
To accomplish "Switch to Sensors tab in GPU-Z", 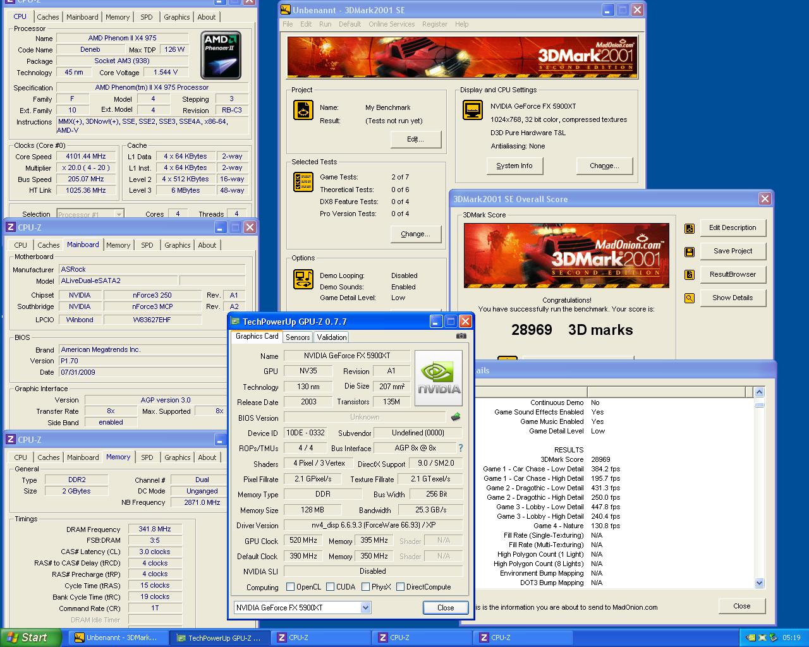I will [x=298, y=337].
